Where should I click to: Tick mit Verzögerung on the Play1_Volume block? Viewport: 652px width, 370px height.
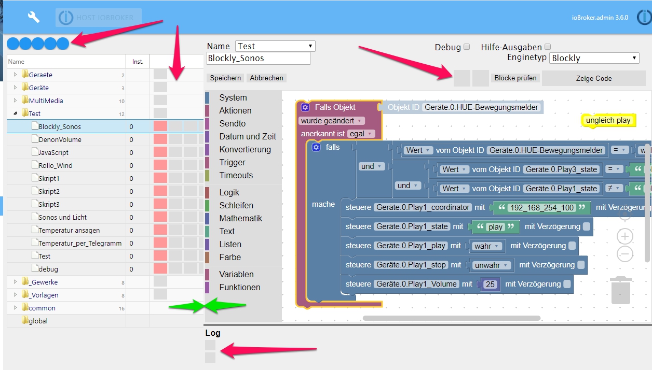click(x=567, y=284)
